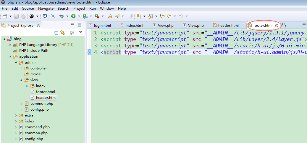This screenshot has height=143, width=307.
Task: Click the Save All toolbar icon
Action: (x=23, y=16)
